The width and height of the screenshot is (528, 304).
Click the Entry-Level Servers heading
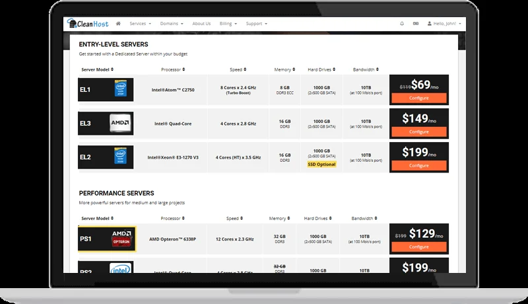(114, 44)
